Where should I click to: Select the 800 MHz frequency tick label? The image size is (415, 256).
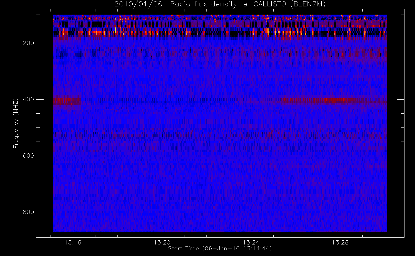pyautogui.click(x=28, y=212)
